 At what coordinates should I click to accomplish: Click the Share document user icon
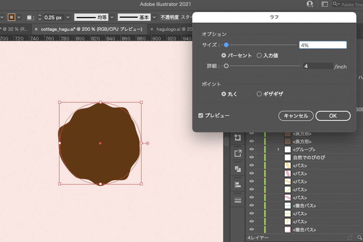(x=310, y=4)
